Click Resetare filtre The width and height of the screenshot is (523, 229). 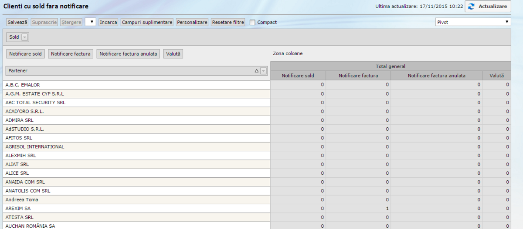(x=228, y=22)
